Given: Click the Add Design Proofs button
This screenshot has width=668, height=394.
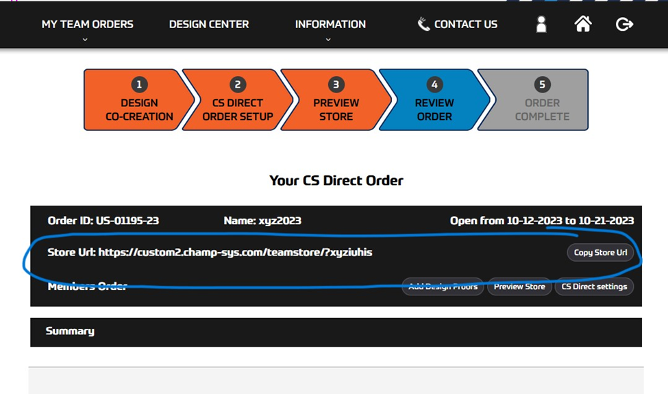Looking at the screenshot, I should point(443,286).
